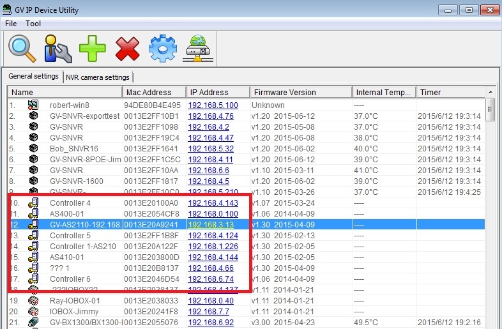502x329 pixels.
Task: Open IP link 192.168.4.5
Action: click(x=208, y=181)
